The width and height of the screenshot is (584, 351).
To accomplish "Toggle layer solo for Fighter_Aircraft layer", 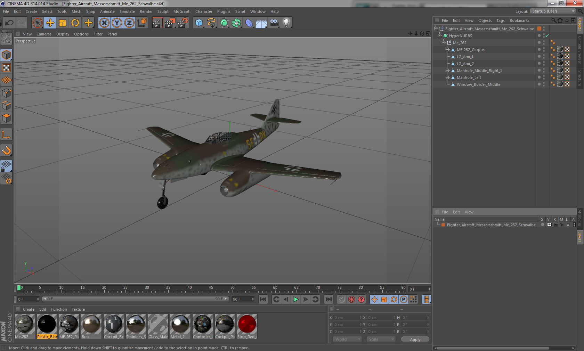I will [x=542, y=225].
